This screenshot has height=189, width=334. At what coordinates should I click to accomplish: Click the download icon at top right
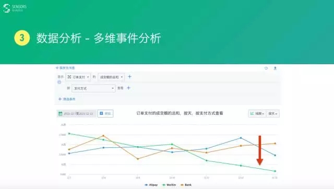pos(275,68)
